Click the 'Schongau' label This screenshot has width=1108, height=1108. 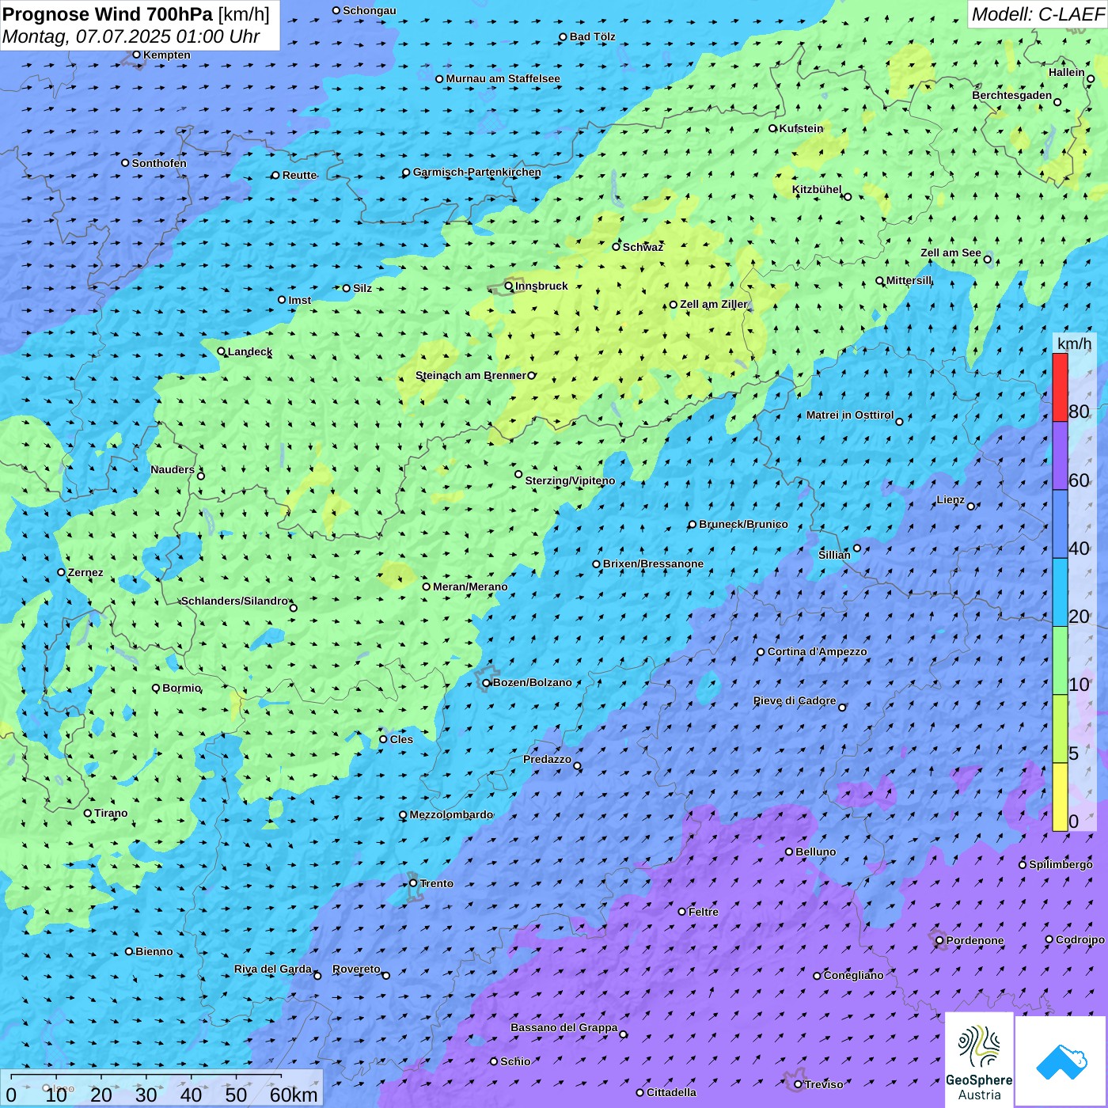(370, 10)
